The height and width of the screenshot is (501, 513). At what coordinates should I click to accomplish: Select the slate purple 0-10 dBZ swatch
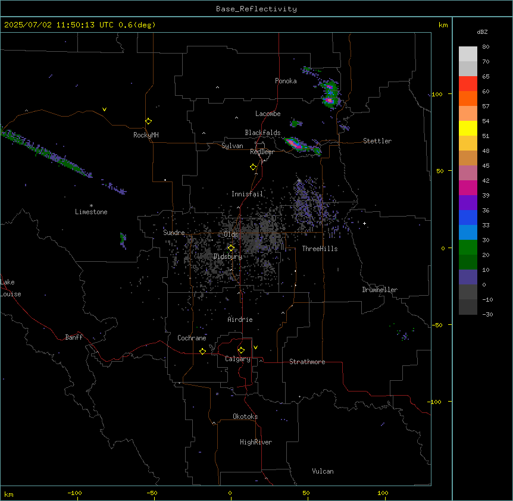(x=468, y=277)
